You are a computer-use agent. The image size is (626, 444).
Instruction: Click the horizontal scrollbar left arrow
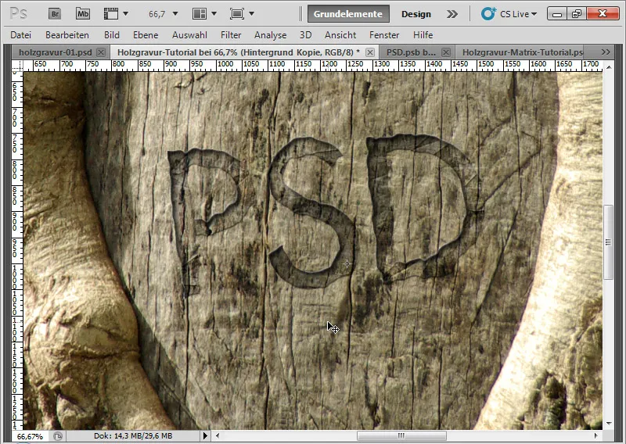click(218, 435)
